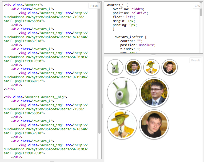Click the 'content: "";' CSS line
204x162 pixels.
(131, 41)
